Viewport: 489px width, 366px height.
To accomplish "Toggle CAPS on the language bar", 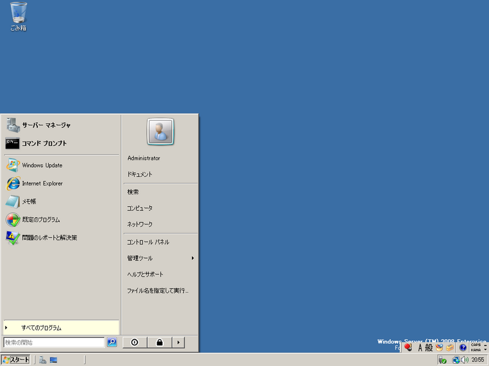I will (476, 345).
